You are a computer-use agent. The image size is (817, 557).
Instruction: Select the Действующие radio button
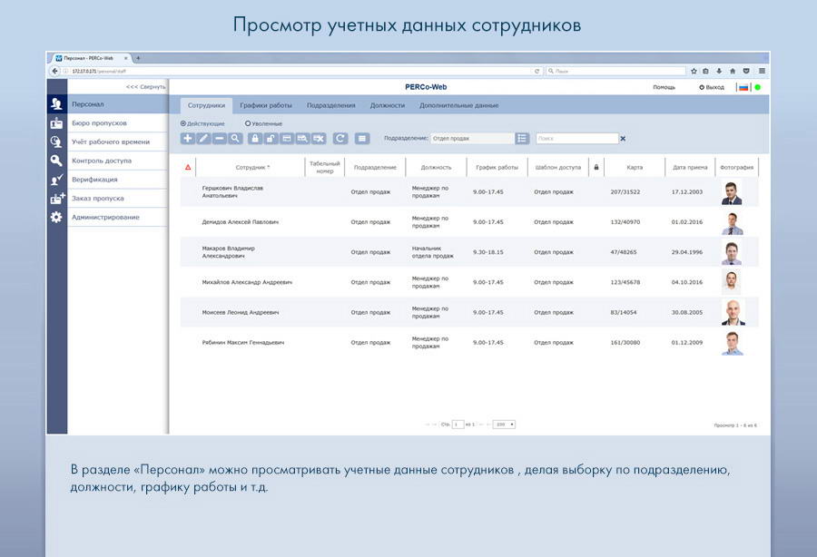pos(183,123)
